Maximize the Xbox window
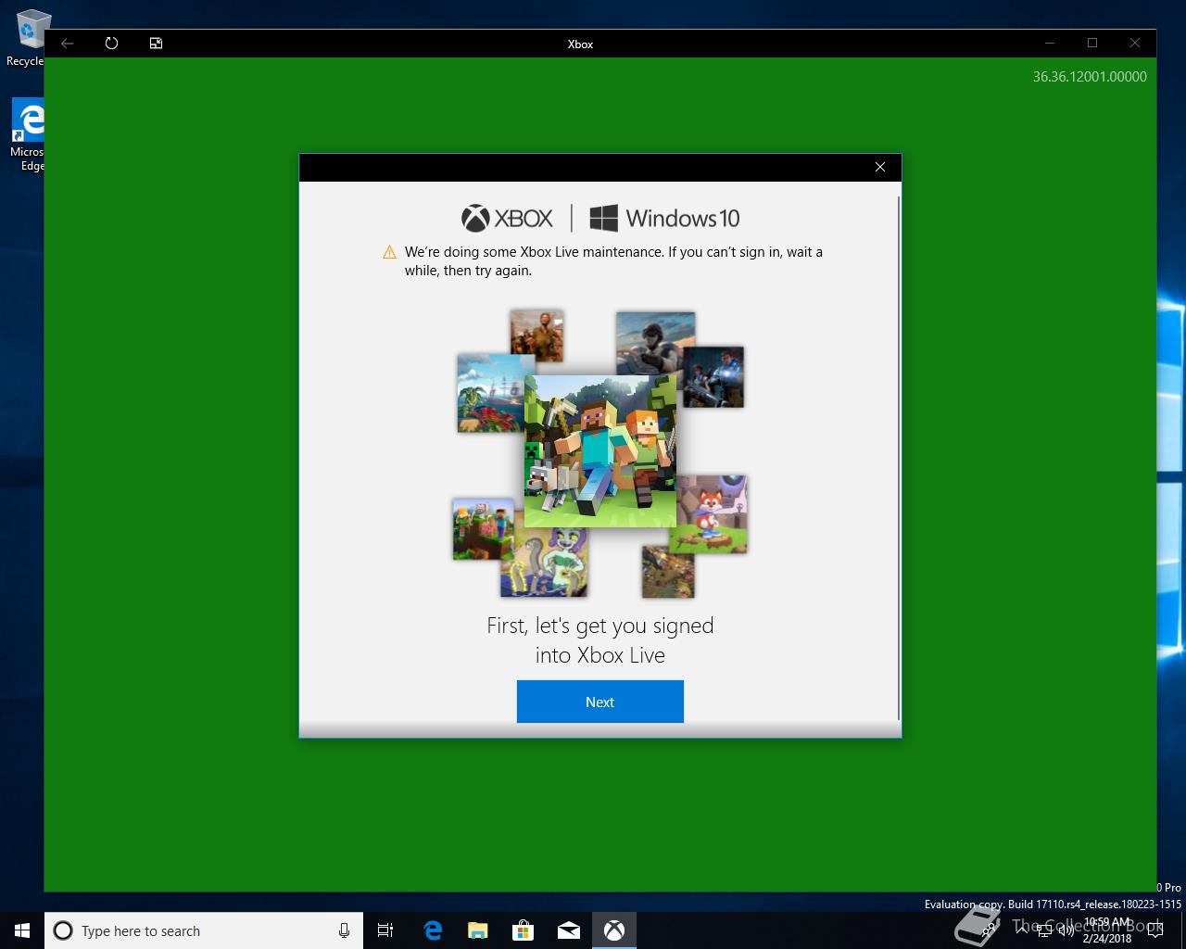The image size is (1186, 949). click(1092, 43)
